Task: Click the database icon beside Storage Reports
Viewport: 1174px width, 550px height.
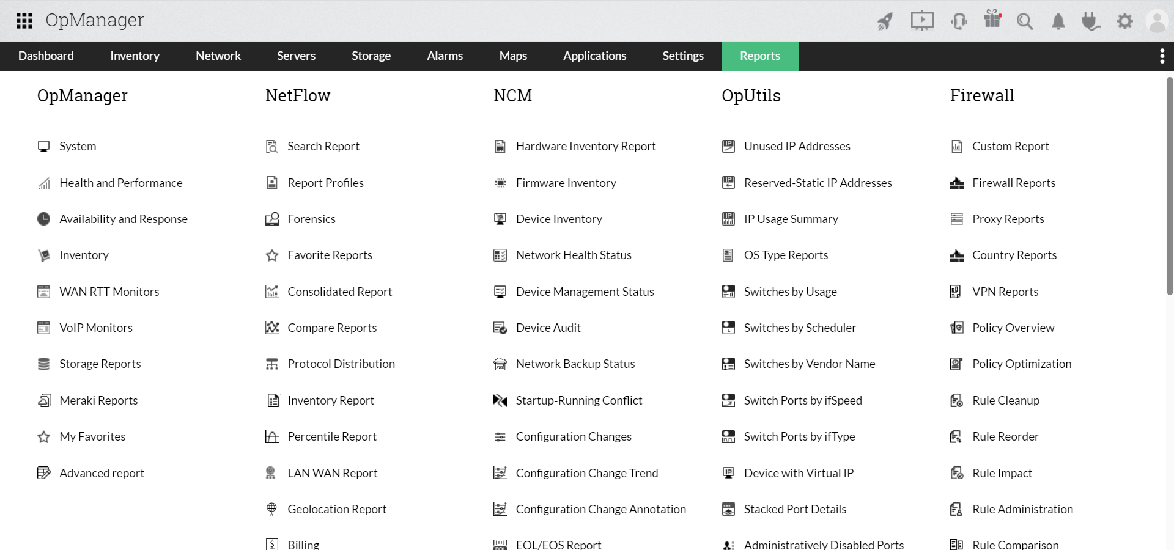Action: point(43,364)
